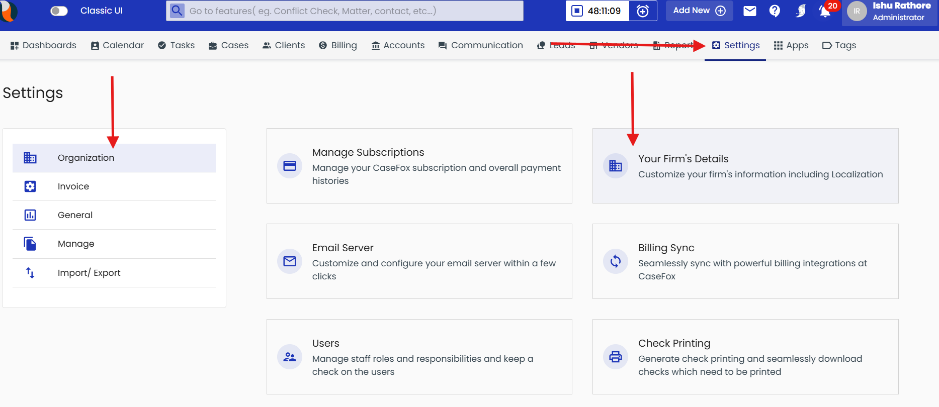Click the mail envelope icon in header

pos(749,11)
